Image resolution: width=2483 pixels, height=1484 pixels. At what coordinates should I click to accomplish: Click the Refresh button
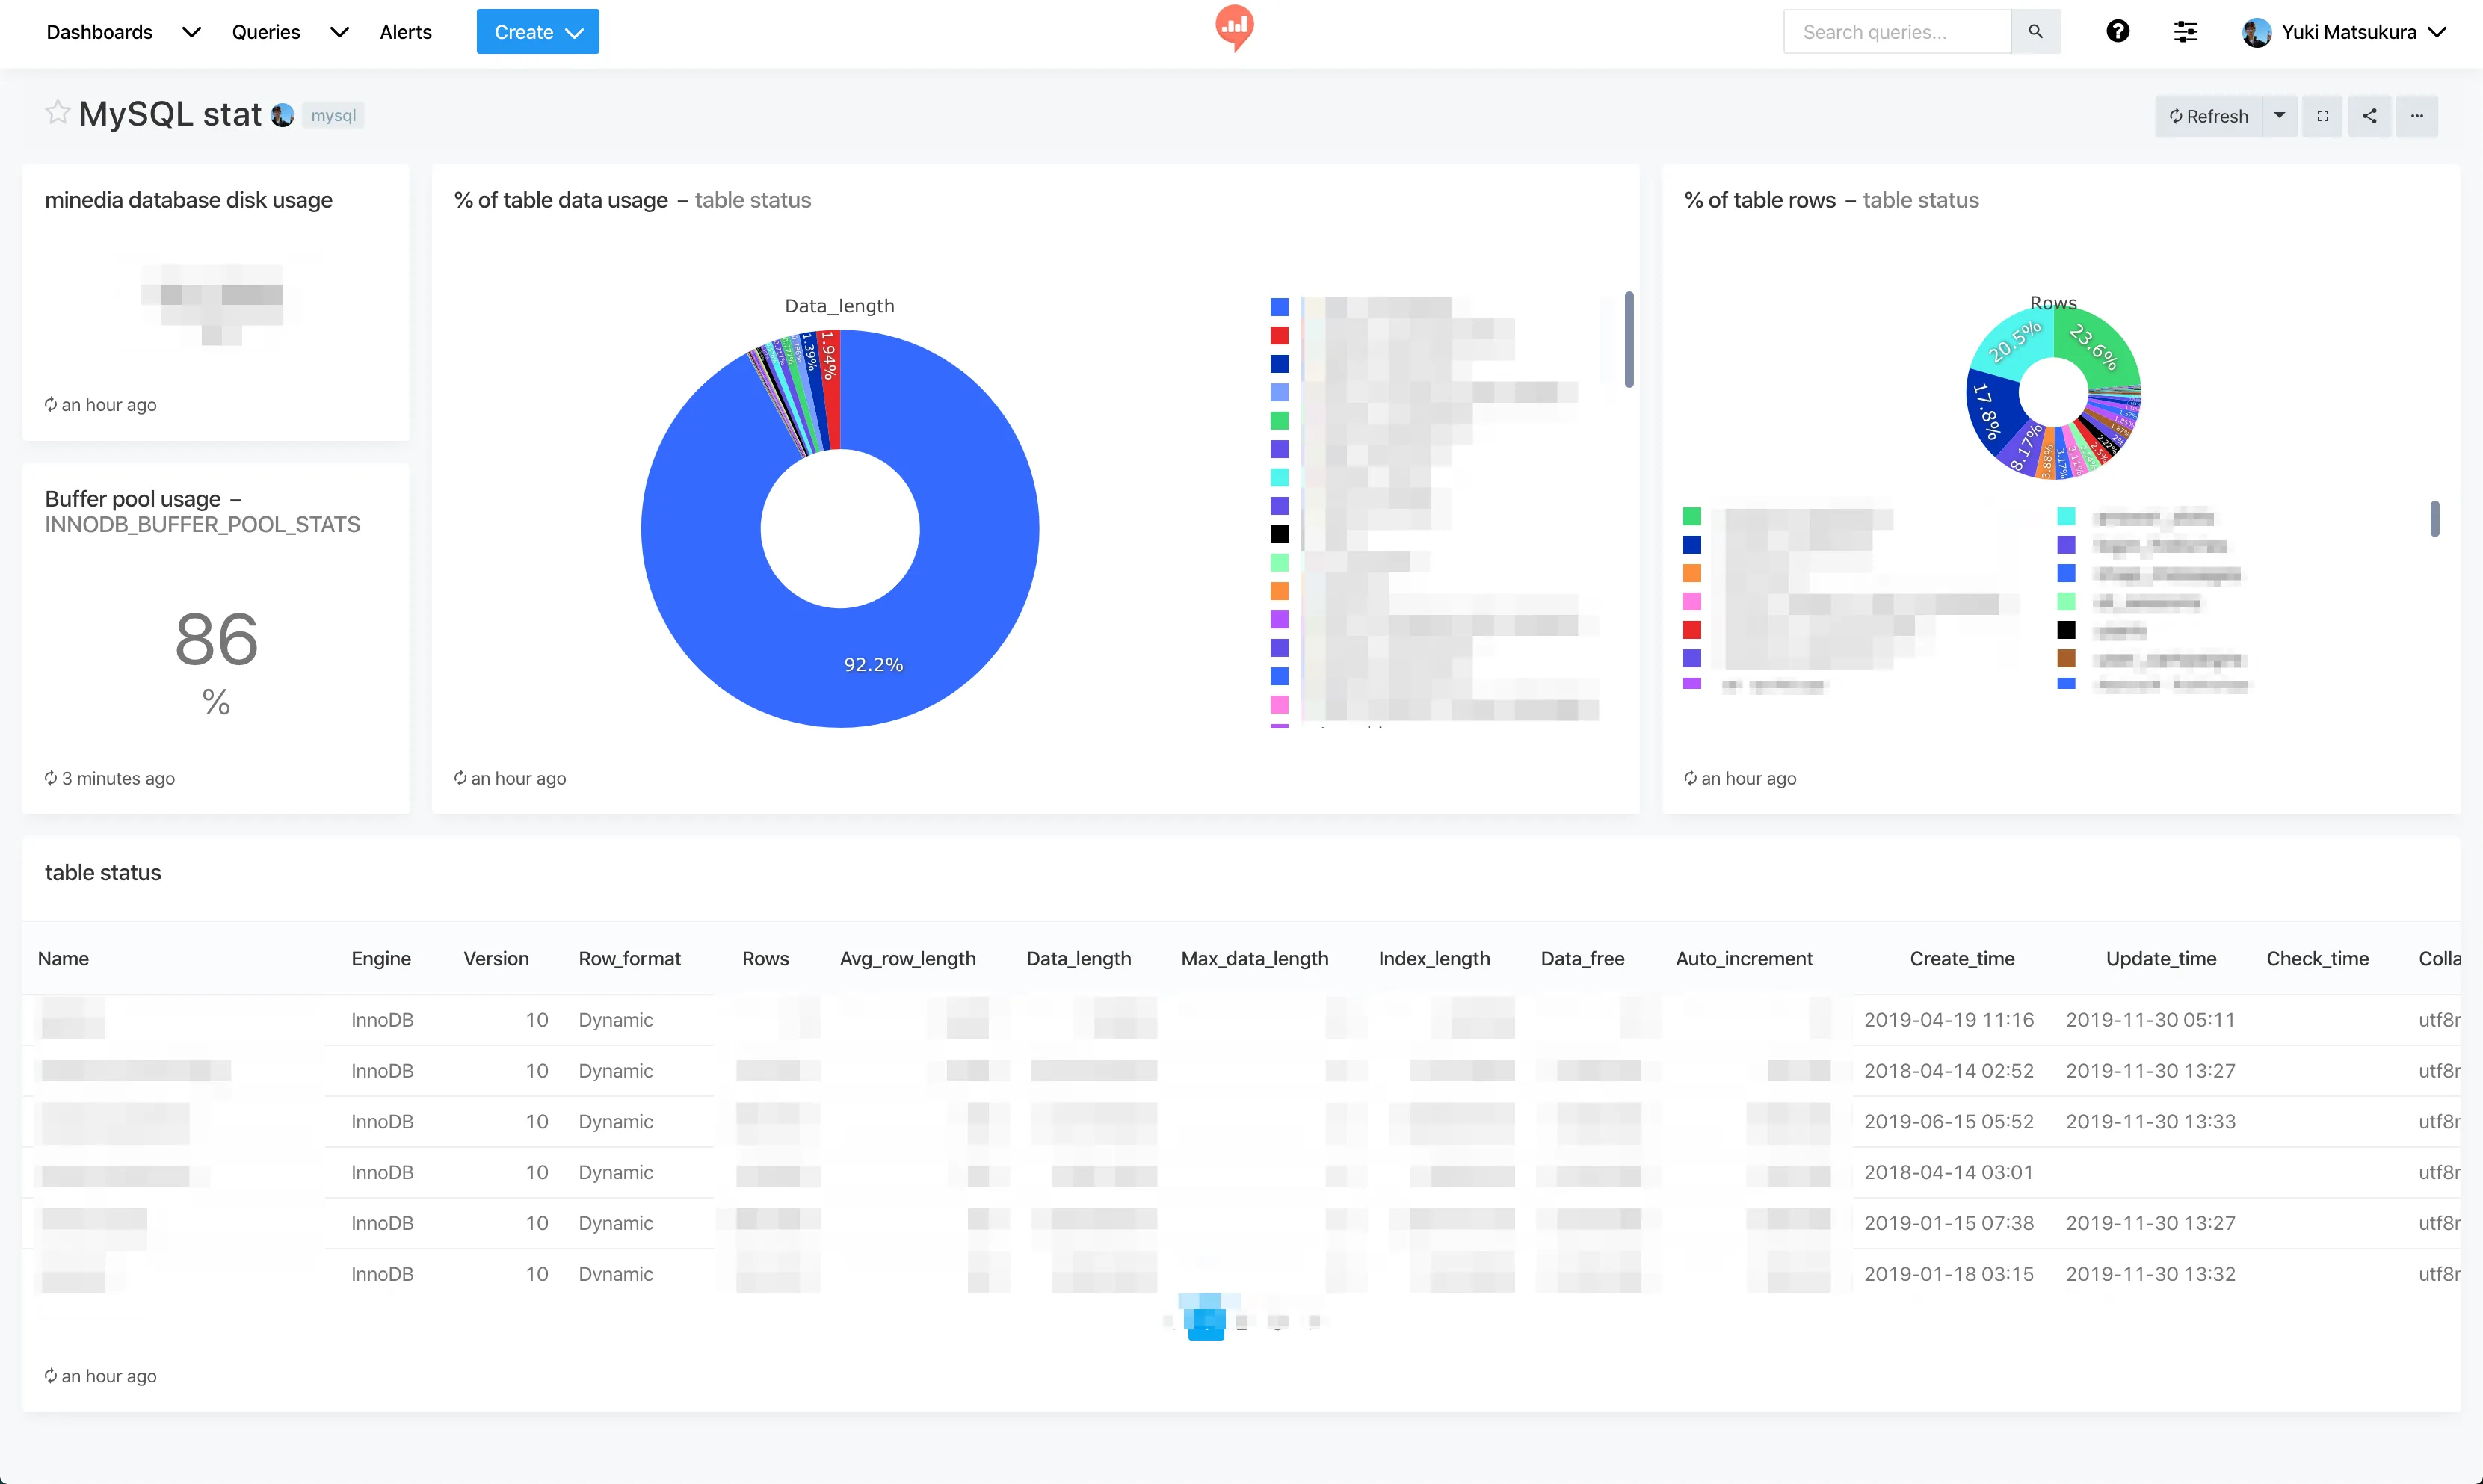tap(2208, 116)
